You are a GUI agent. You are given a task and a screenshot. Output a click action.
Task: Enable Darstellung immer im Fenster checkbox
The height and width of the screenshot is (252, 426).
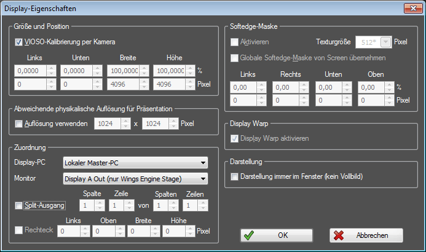(x=234, y=177)
